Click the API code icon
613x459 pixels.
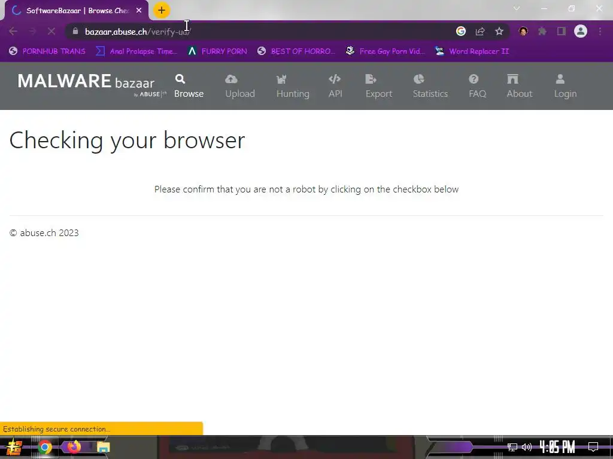coord(335,79)
